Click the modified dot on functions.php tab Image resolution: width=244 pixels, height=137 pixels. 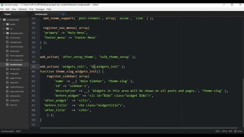[63, 14]
